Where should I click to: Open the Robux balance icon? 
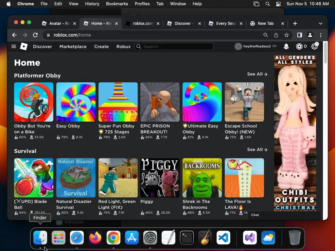299,46
